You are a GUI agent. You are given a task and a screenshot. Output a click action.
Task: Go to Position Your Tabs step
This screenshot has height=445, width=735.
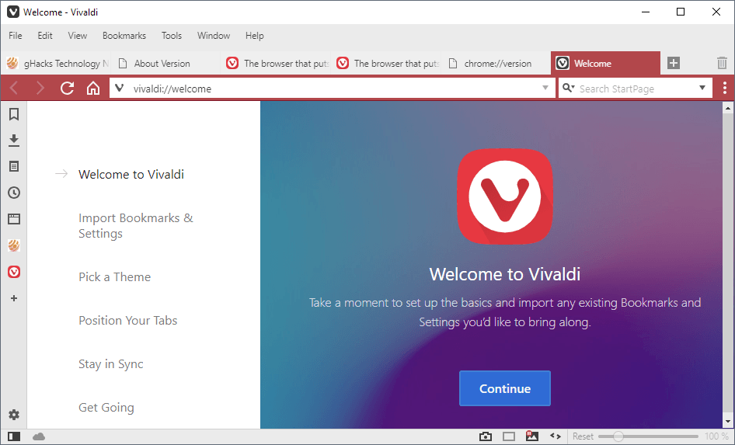[x=128, y=321]
